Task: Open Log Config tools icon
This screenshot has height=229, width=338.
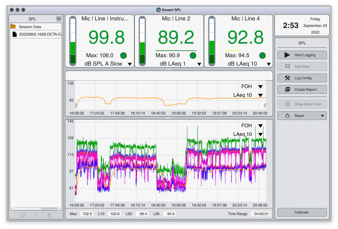Action: coord(287,78)
